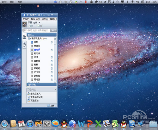
Task: Select contact 杜志仲
Action: [37, 53]
